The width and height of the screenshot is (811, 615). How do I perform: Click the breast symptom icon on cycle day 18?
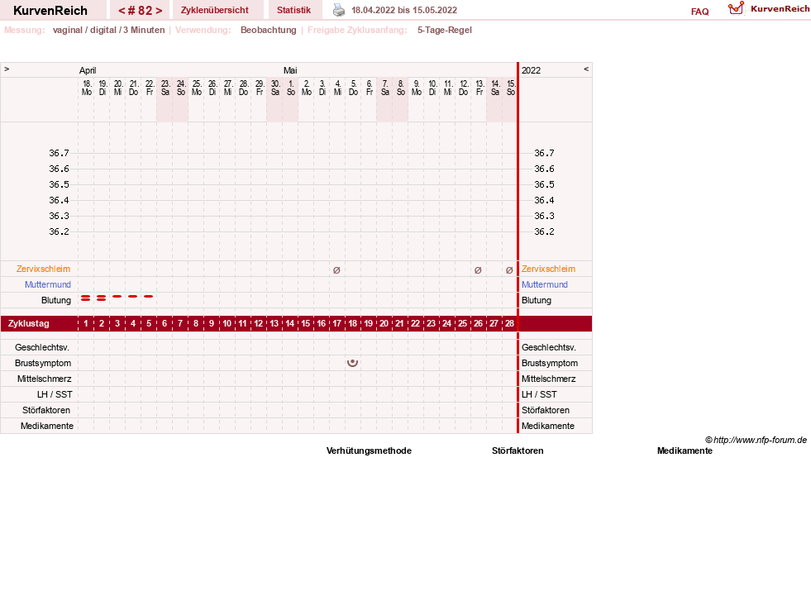pyautogui.click(x=352, y=363)
